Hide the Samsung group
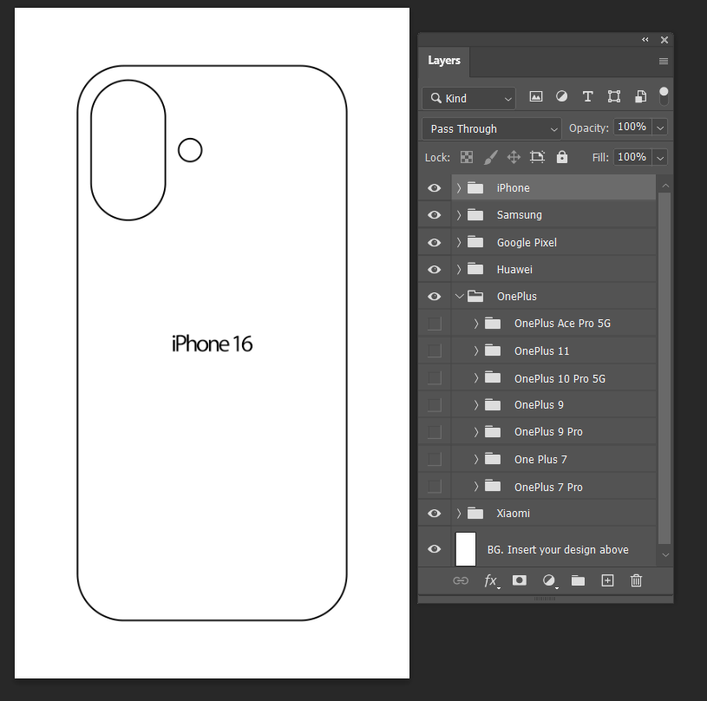The image size is (707, 701). tap(434, 214)
